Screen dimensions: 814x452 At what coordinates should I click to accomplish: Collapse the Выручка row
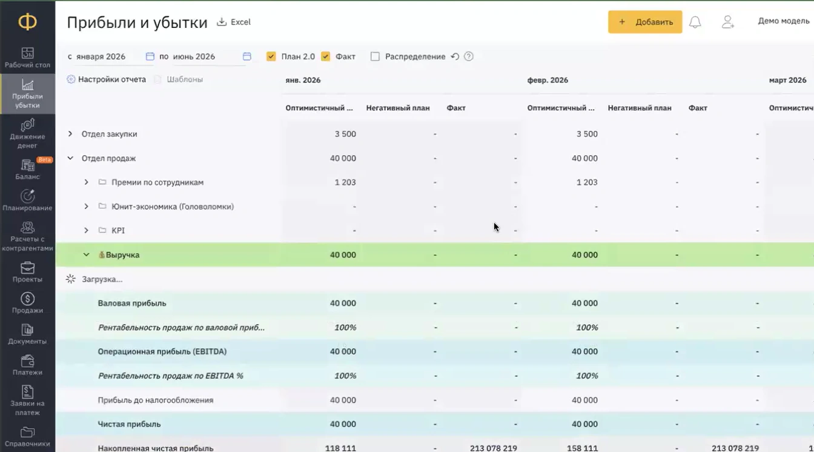pos(86,255)
